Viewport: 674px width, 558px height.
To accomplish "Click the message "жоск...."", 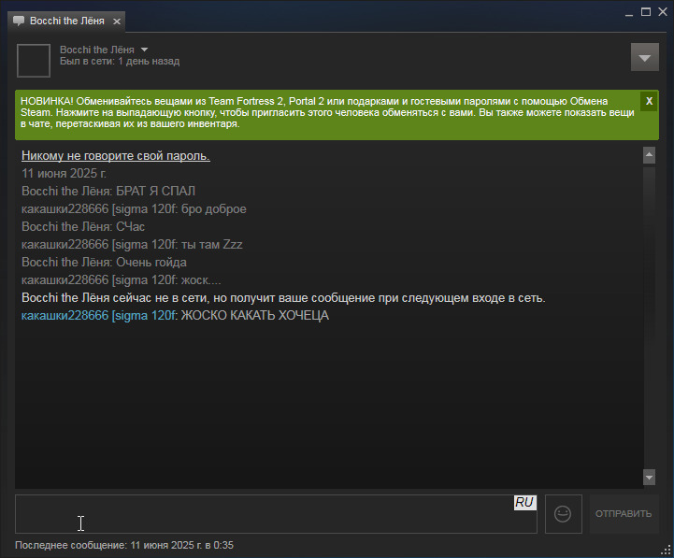I will [x=201, y=279].
